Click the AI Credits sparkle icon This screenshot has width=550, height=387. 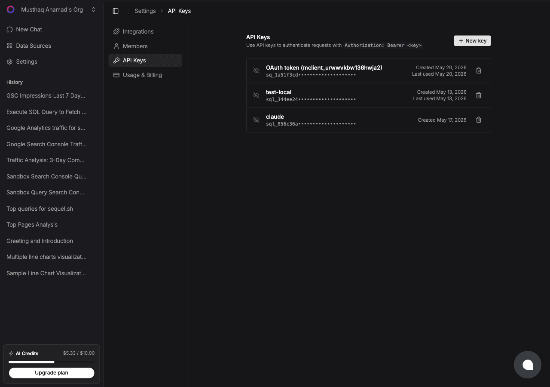point(11,353)
